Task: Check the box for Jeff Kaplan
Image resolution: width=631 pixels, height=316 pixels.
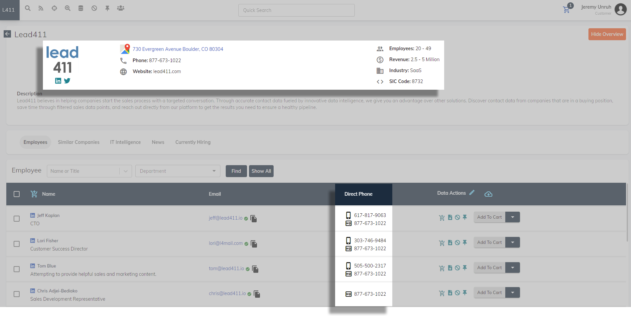Action: (17, 219)
